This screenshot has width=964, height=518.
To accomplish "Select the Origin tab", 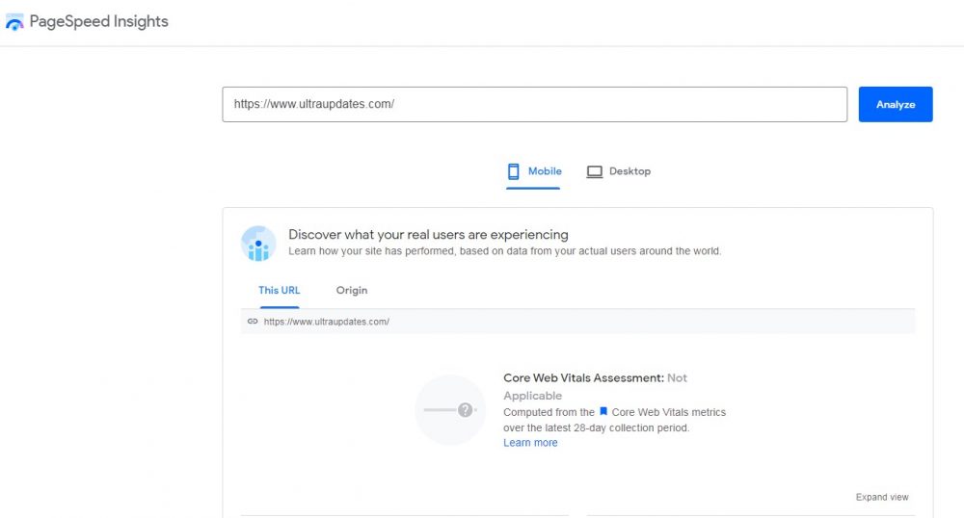I will click(x=352, y=290).
